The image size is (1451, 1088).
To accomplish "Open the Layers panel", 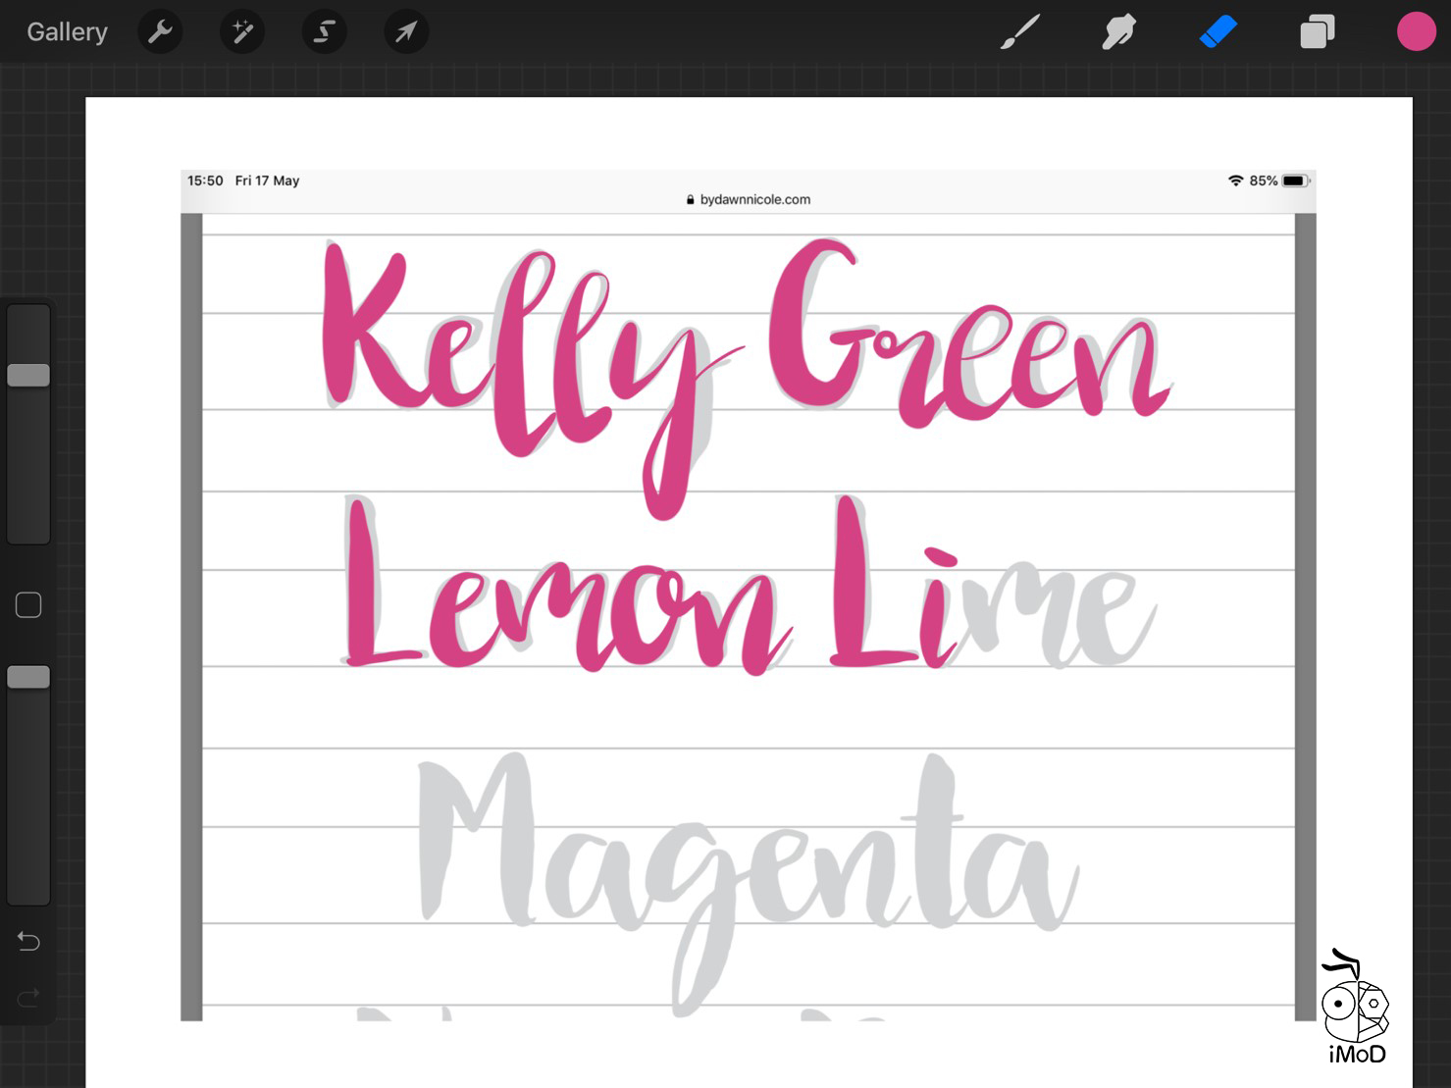I will (1317, 32).
